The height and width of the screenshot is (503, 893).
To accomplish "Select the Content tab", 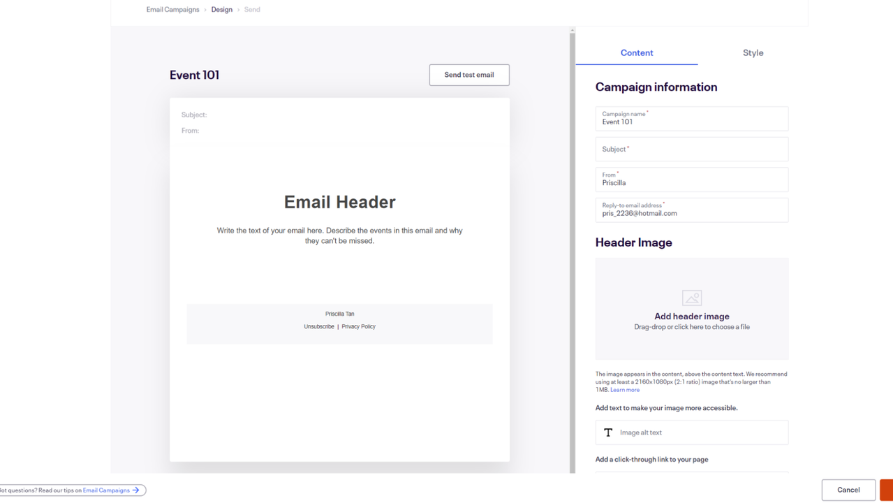I will point(636,53).
